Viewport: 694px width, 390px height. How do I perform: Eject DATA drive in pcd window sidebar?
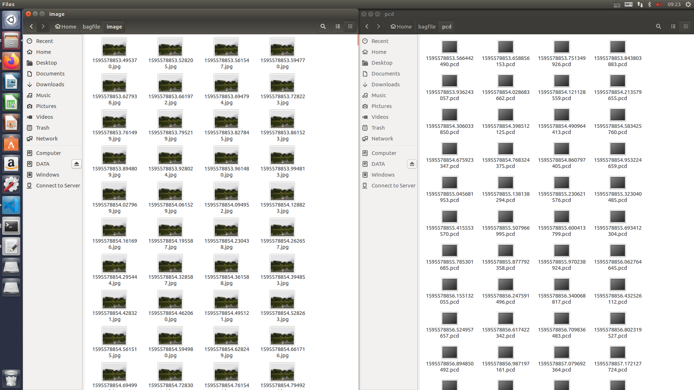(412, 164)
